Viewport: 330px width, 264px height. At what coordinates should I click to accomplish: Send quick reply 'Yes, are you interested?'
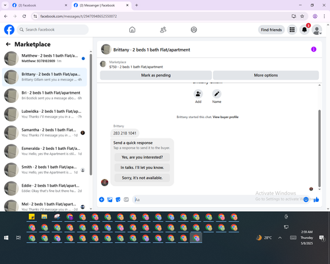coord(142,157)
